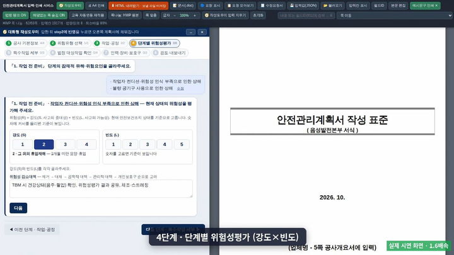Select step 4 단계별 위험성평가 tab
Image resolution: width=454 pixels, height=255 pixels.
pos(154,43)
